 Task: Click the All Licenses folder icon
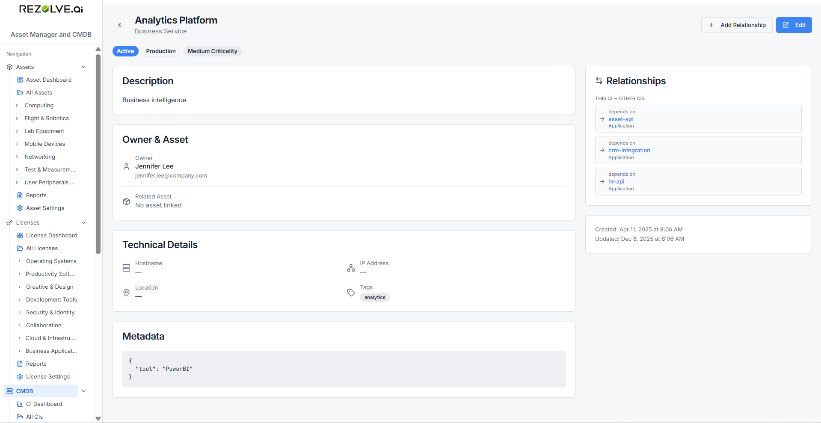[20, 248]
